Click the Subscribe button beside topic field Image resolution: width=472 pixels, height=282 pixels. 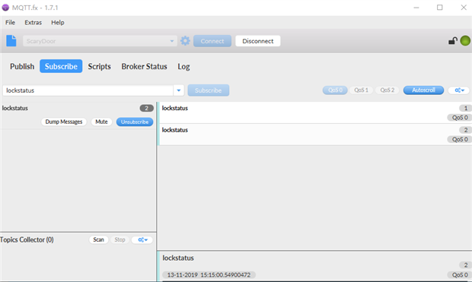coord(209,90)
